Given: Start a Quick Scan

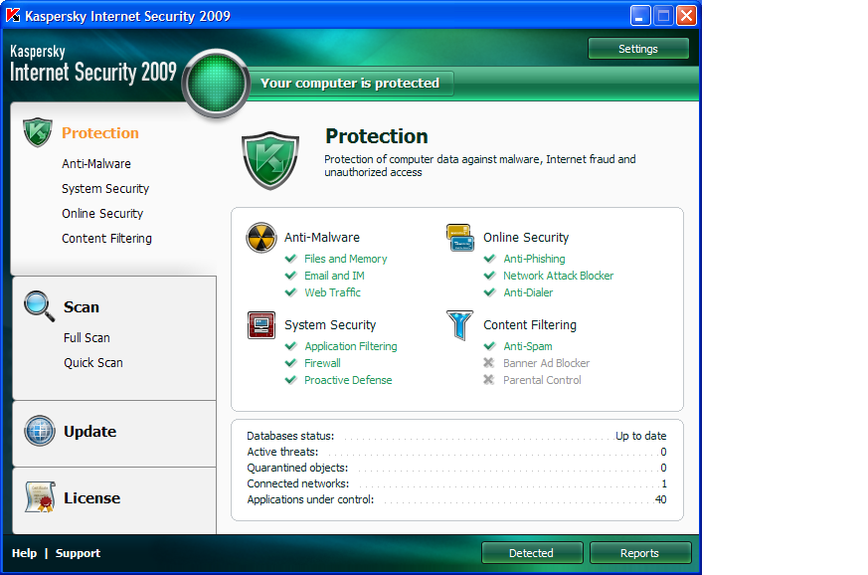Looking at the screenshot, I should point(93,363).
